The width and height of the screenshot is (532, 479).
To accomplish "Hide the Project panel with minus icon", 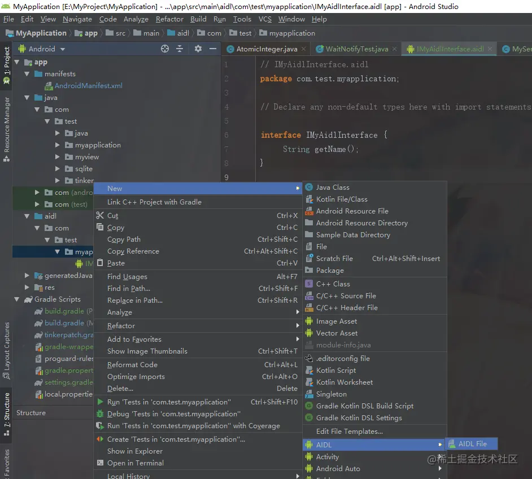I will click(x=213, y=49).
